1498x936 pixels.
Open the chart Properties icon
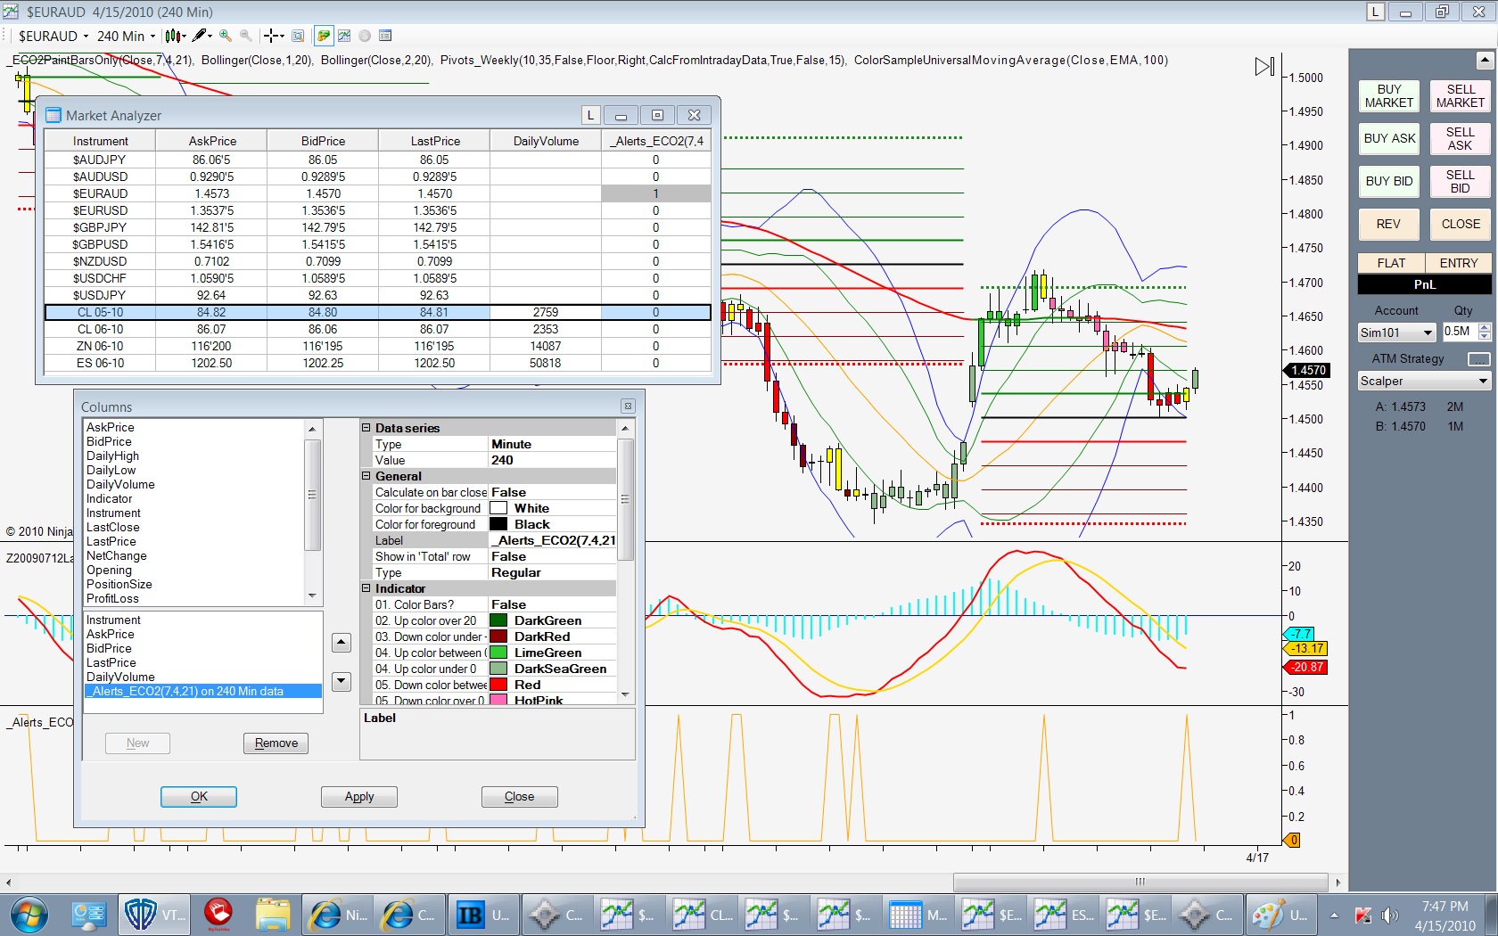coord(385,36)
